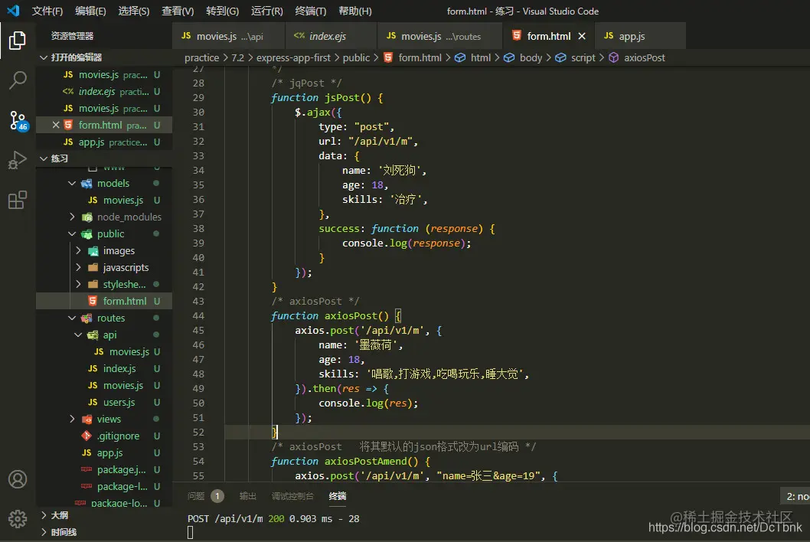Open the 编辑(E) menu
The width and height of the screenshot is (810, 542).
(x=90, y=11)
